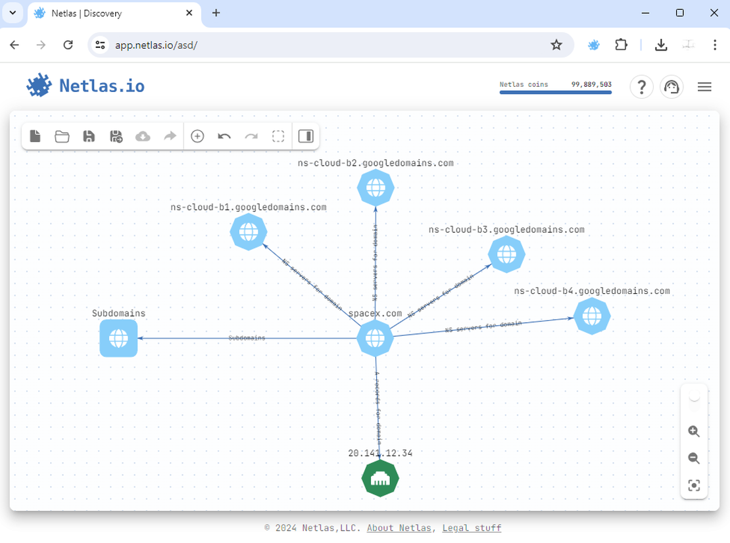Fit graph to screen with the center-focus icon

coord(694,485)
